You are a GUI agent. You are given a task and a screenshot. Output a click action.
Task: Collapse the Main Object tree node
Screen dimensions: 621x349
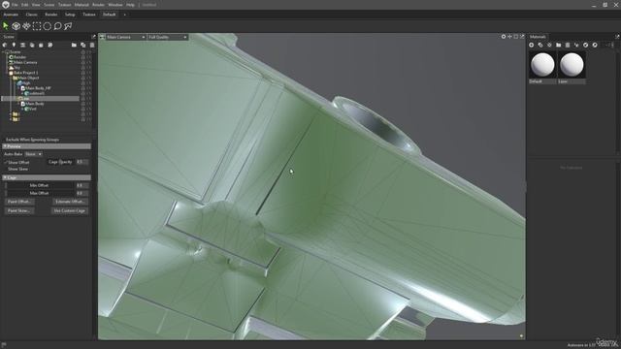[11, 78]
